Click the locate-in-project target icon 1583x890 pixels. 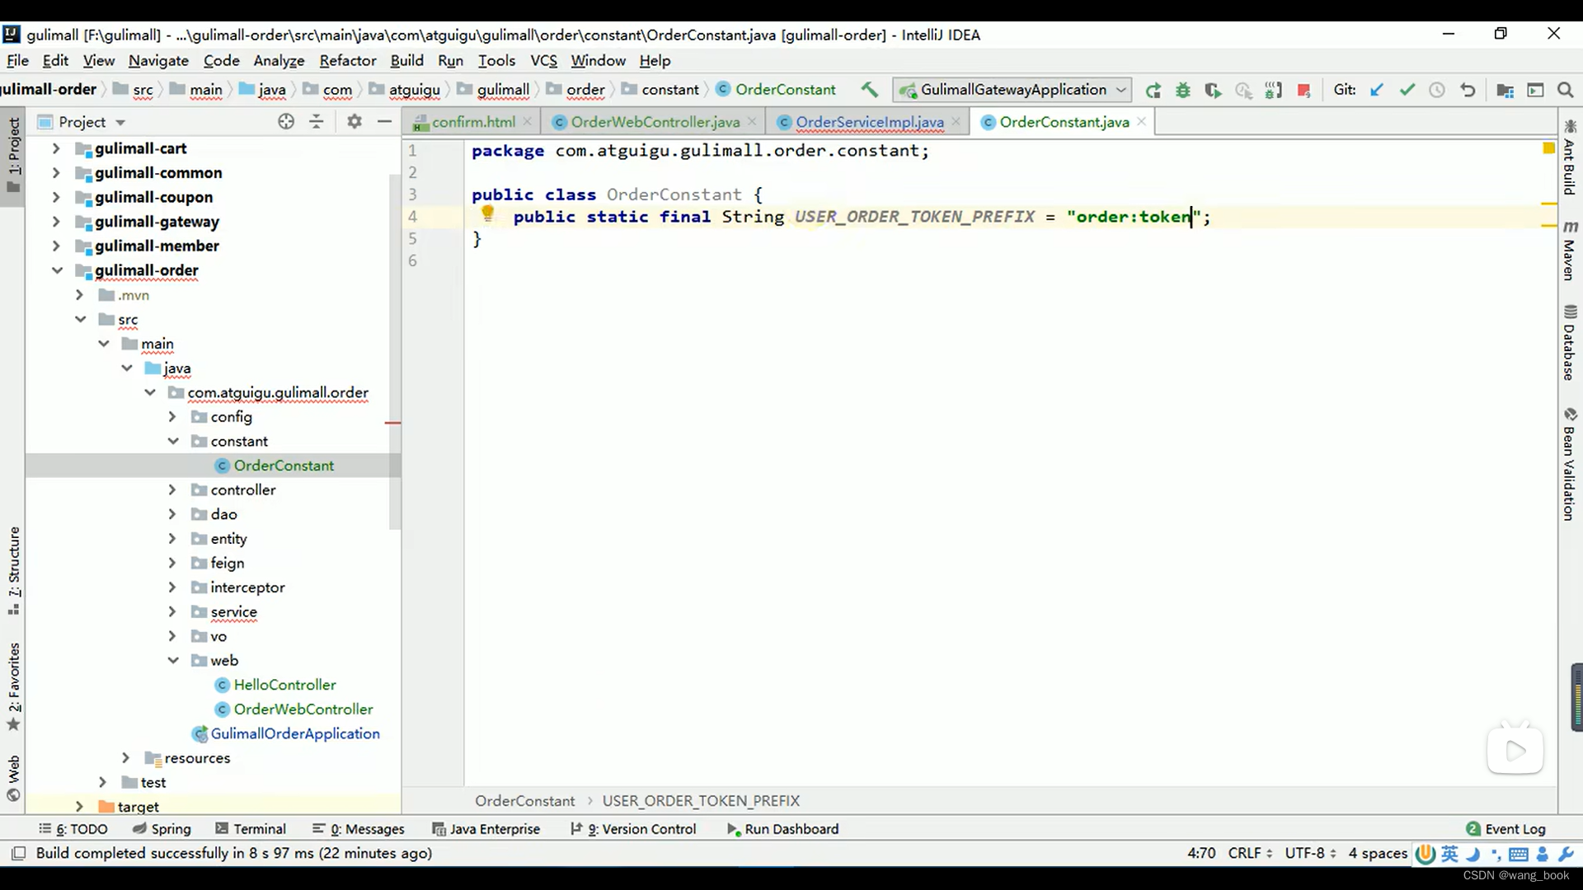pyautogui.click(x=285, y=122)
